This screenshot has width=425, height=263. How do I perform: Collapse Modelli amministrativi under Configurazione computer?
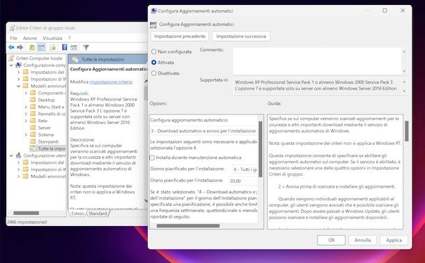(x=18, y=86)
